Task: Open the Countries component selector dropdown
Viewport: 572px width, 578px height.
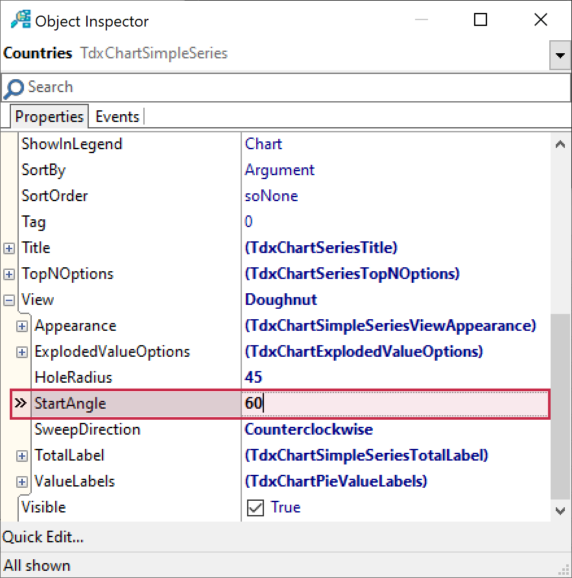Action: point(560,55)
